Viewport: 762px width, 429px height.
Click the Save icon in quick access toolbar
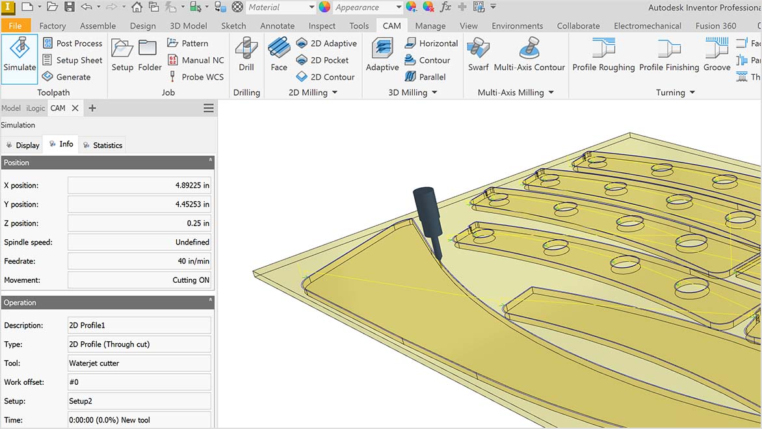pos(68,7)
